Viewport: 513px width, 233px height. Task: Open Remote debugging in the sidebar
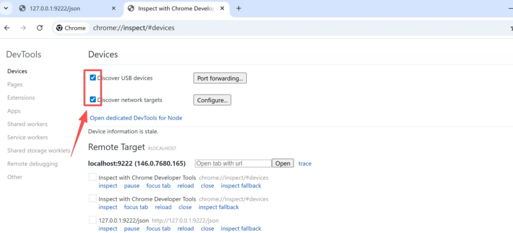(x=32, y=164)
